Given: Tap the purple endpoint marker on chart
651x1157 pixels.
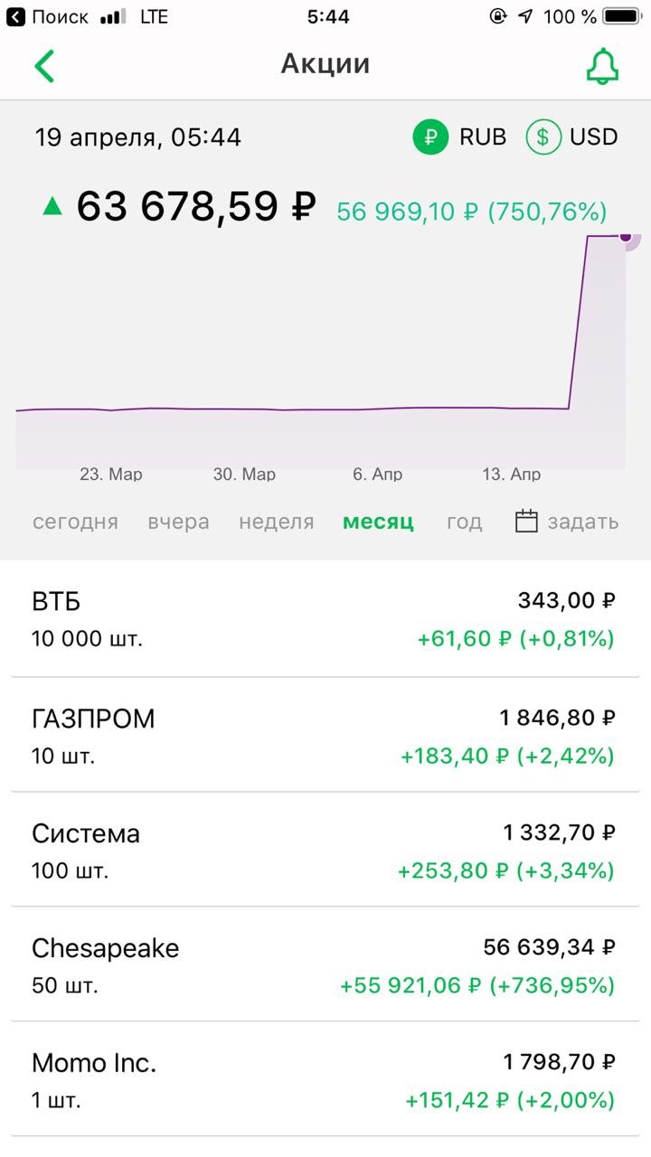Looking at the screenshot, I should 625,237.
